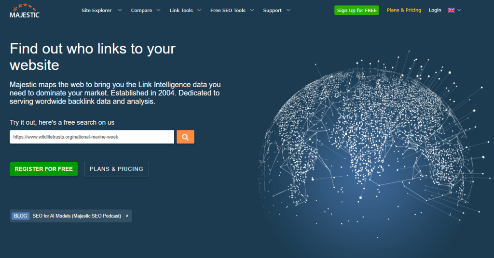Click the Login link
The image size is (494, 258).
(x=435, y=10)
